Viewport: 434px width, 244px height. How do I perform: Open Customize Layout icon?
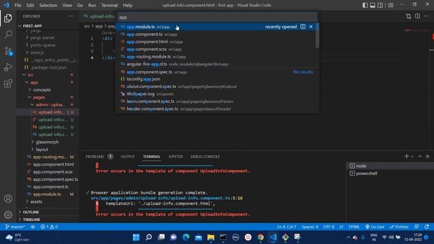[x=391, y=5]
